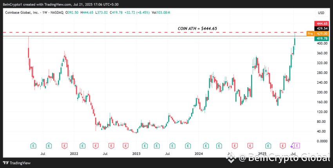The width and height of the screenshot is (333, 168).
Task: Click the COIN ATH = $444.65 annotation
Action: tap(197, 29)
